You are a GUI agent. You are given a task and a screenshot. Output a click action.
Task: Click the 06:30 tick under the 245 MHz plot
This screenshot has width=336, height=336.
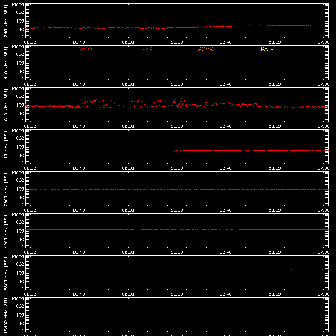click(x=177, y=42)
